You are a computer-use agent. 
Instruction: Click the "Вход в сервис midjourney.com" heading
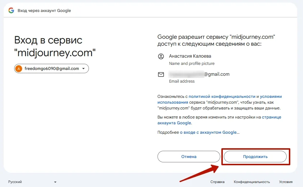[55, 46]
